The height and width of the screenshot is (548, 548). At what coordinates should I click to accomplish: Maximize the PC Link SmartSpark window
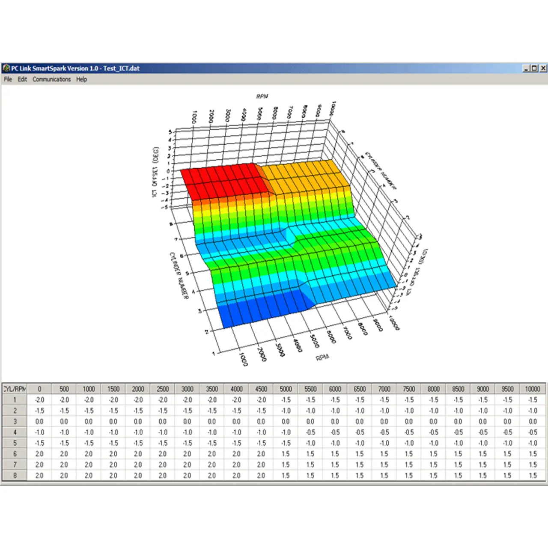tap(534, 68)
